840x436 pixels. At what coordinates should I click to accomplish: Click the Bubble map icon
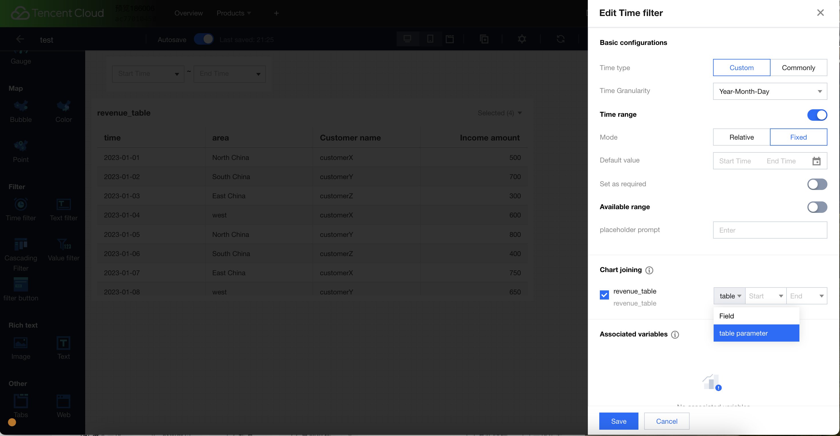(21, 106)
